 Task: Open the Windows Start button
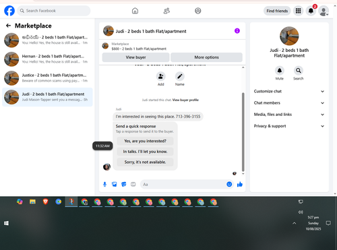[6, 223]
